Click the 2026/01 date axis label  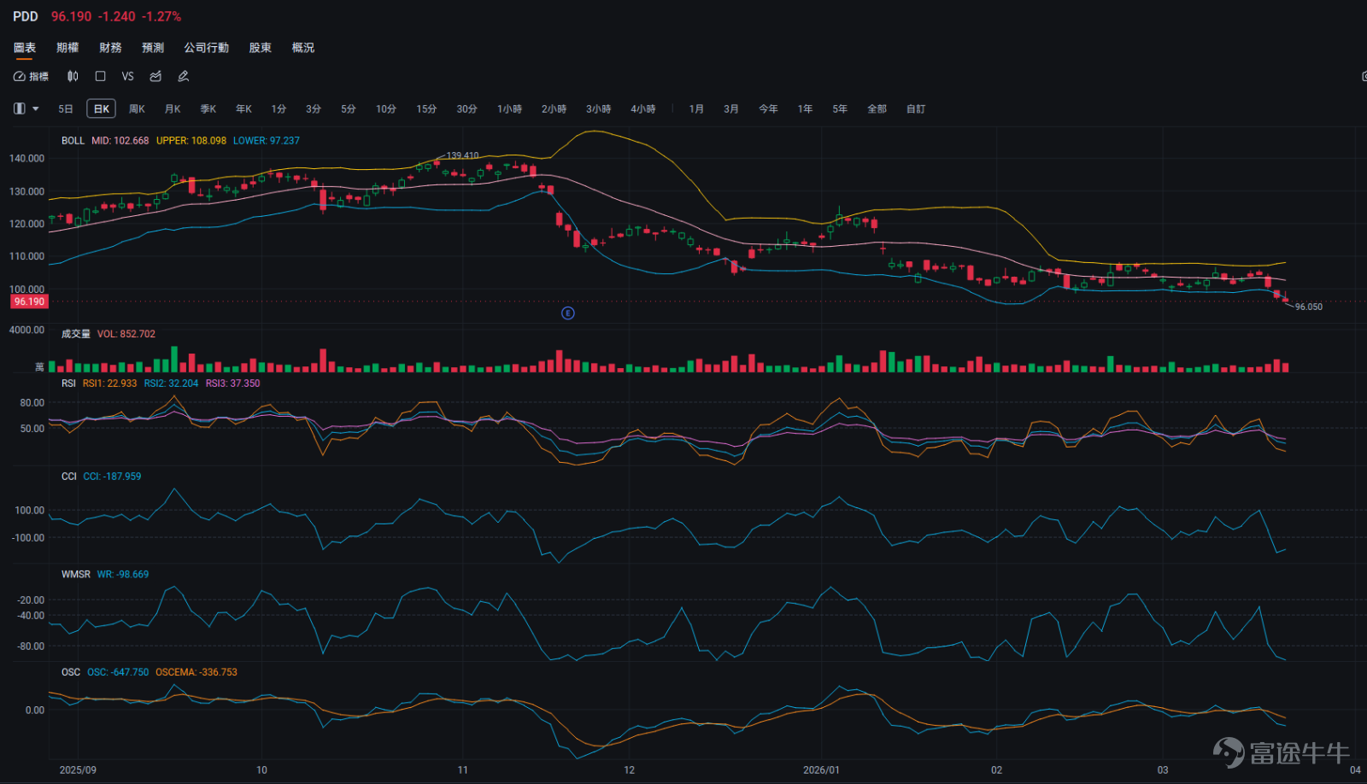(x=821, y=770)
